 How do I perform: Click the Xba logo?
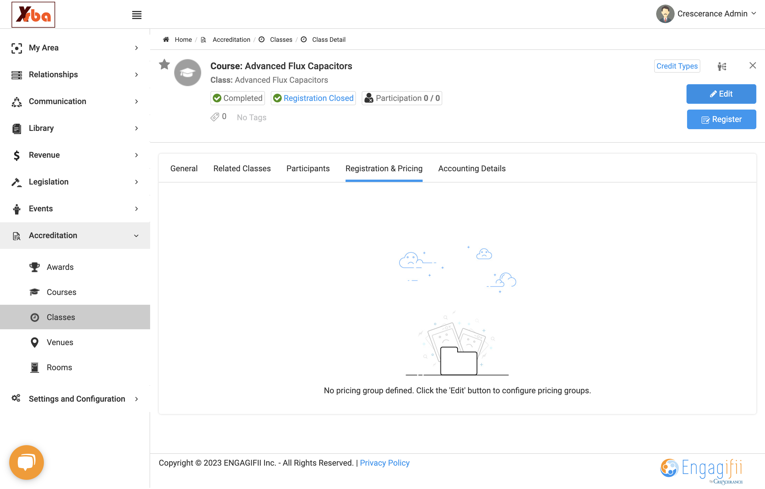click(x=33, y=15)
